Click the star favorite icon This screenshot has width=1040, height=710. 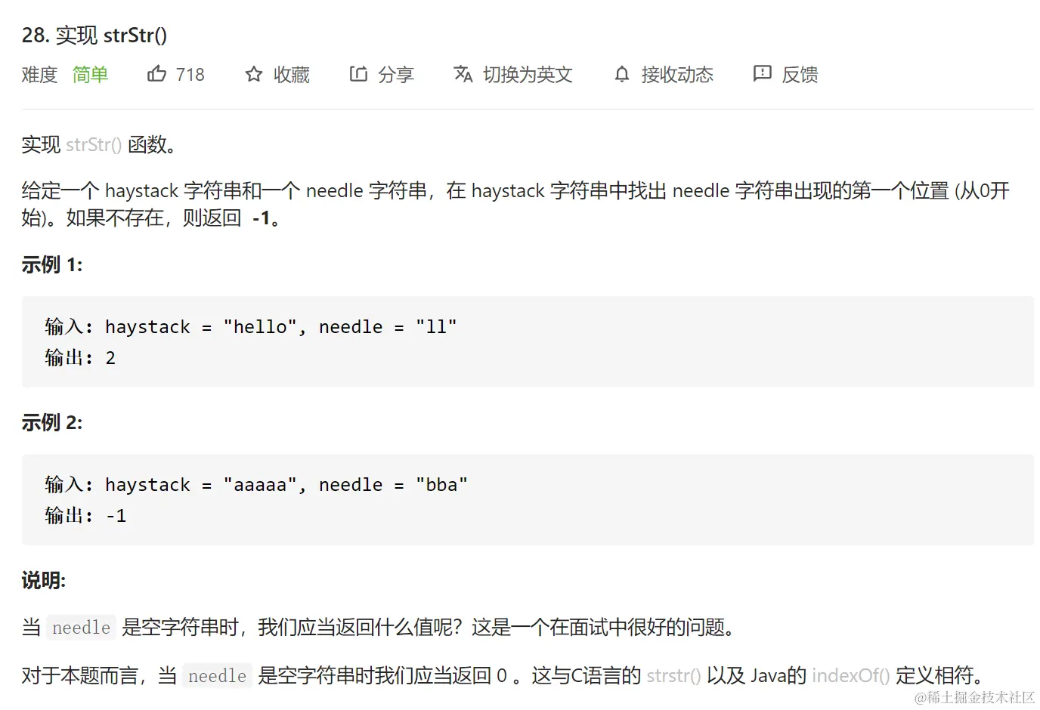tap(254, 74)
